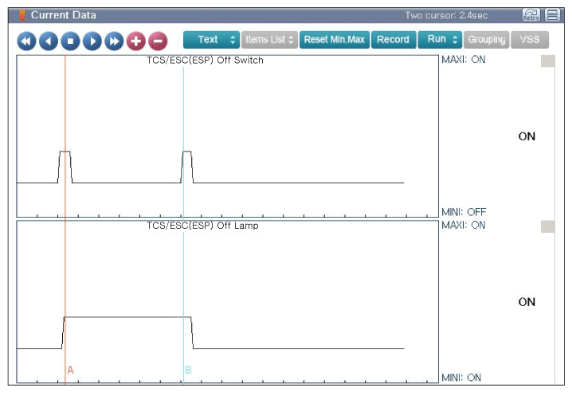Screen dimensions: 572x393
Task: Click the MAXI: ON label of Off Lamp
Action: coord(464,225)
